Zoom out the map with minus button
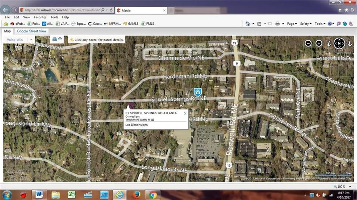This screenshot has height=200, width=357. 308,43
